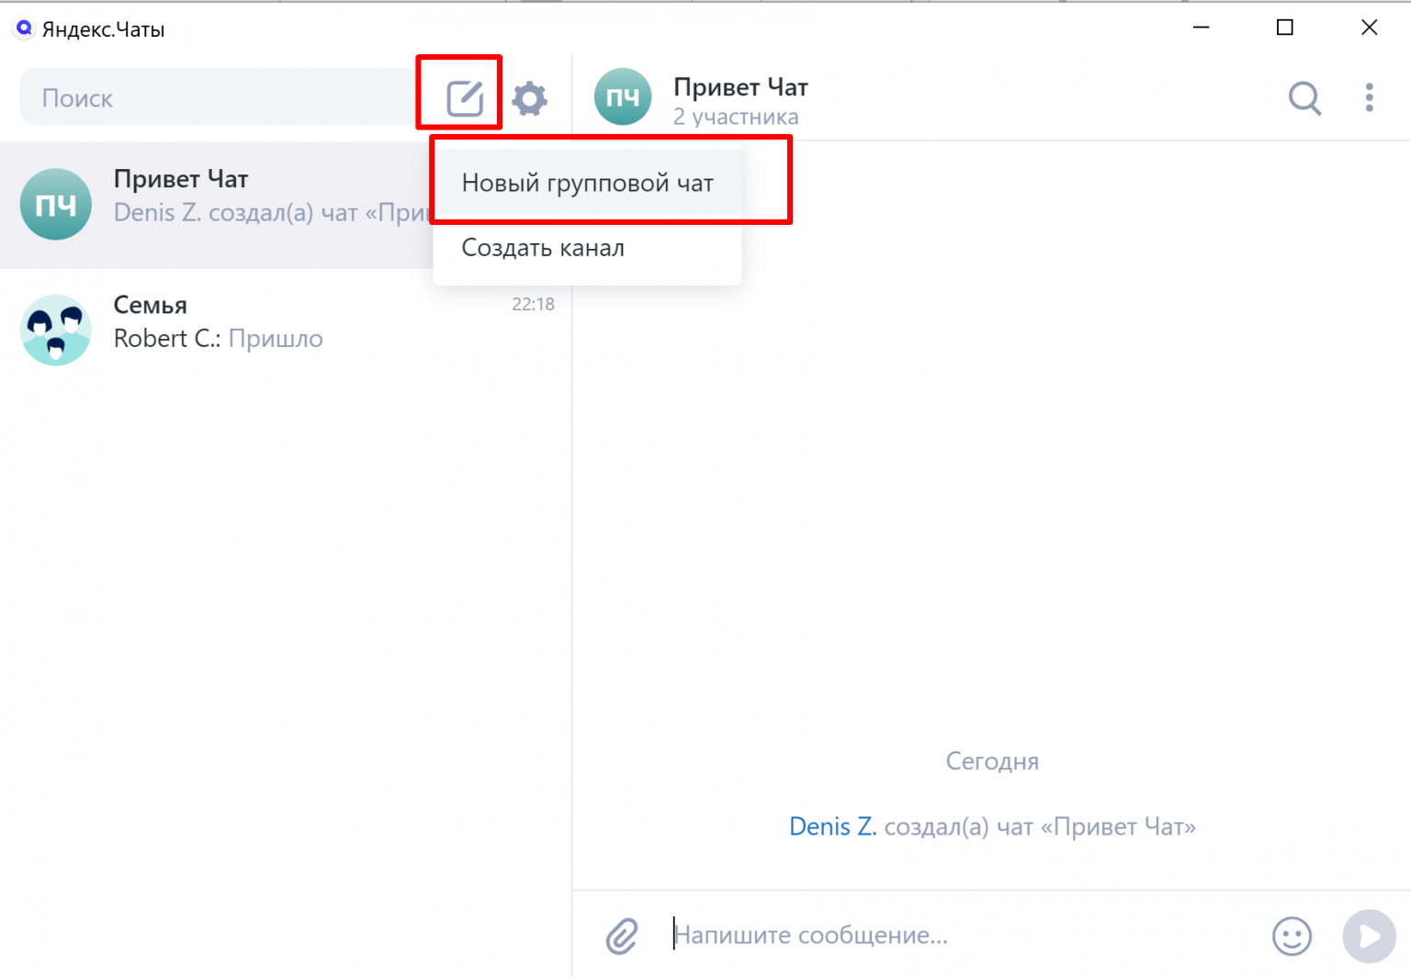The image size is (1411, 977).
Task: Search within chat using magnifier icon
Action: 1304,97
